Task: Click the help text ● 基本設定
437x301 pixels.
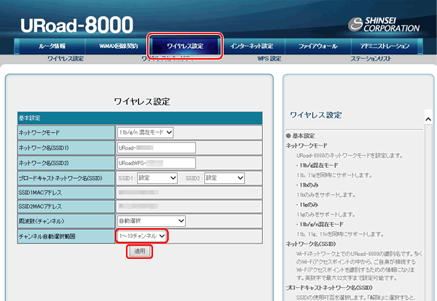Action: click(300, 136)
